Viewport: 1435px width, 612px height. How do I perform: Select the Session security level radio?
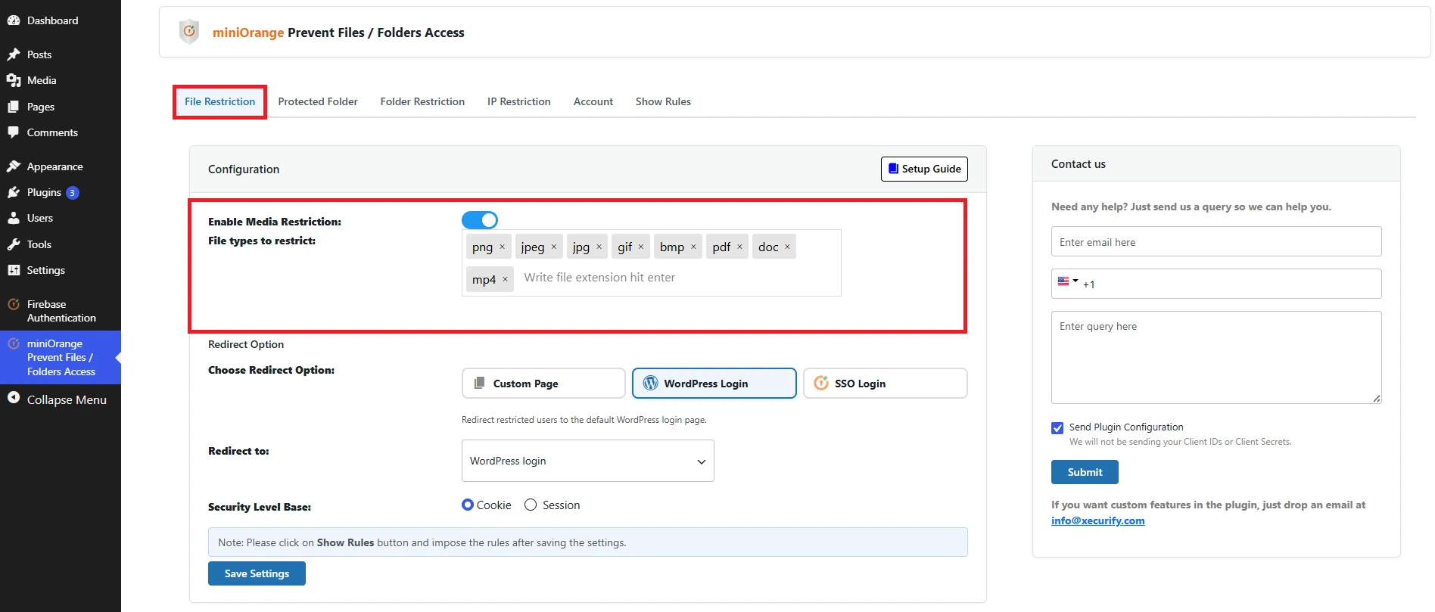pos(531,505)
